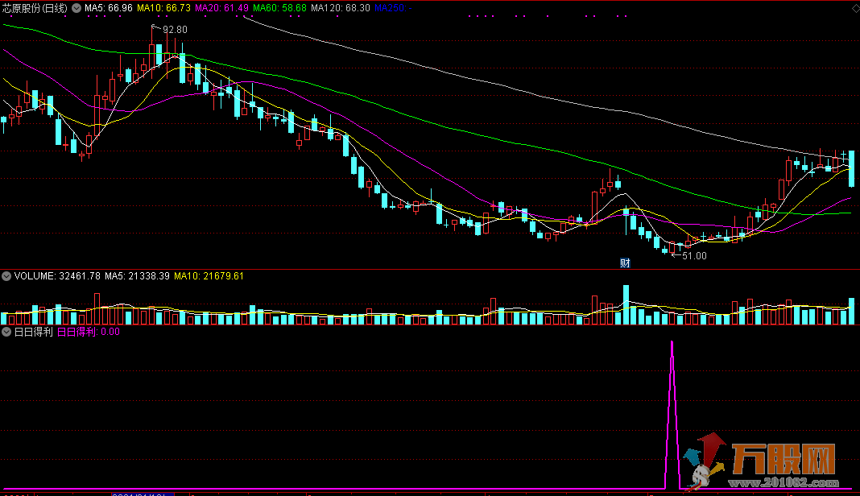Click the magenta signal spike in 日日得利 panel

click(672, 414)
